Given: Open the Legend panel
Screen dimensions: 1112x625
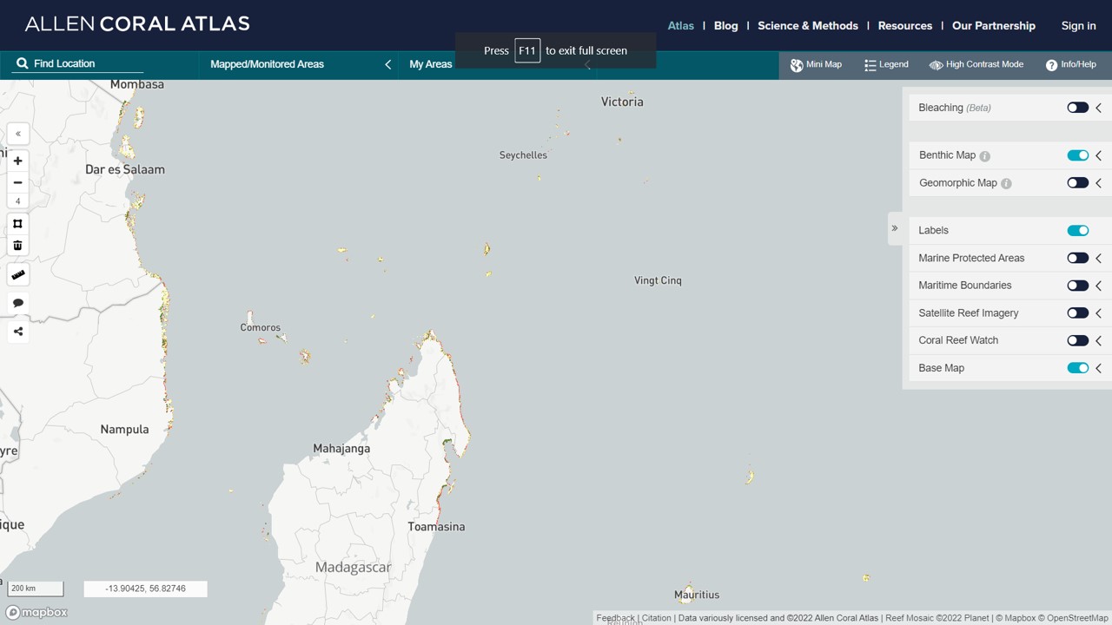Looking at the screenshot, I should (886, 64).
